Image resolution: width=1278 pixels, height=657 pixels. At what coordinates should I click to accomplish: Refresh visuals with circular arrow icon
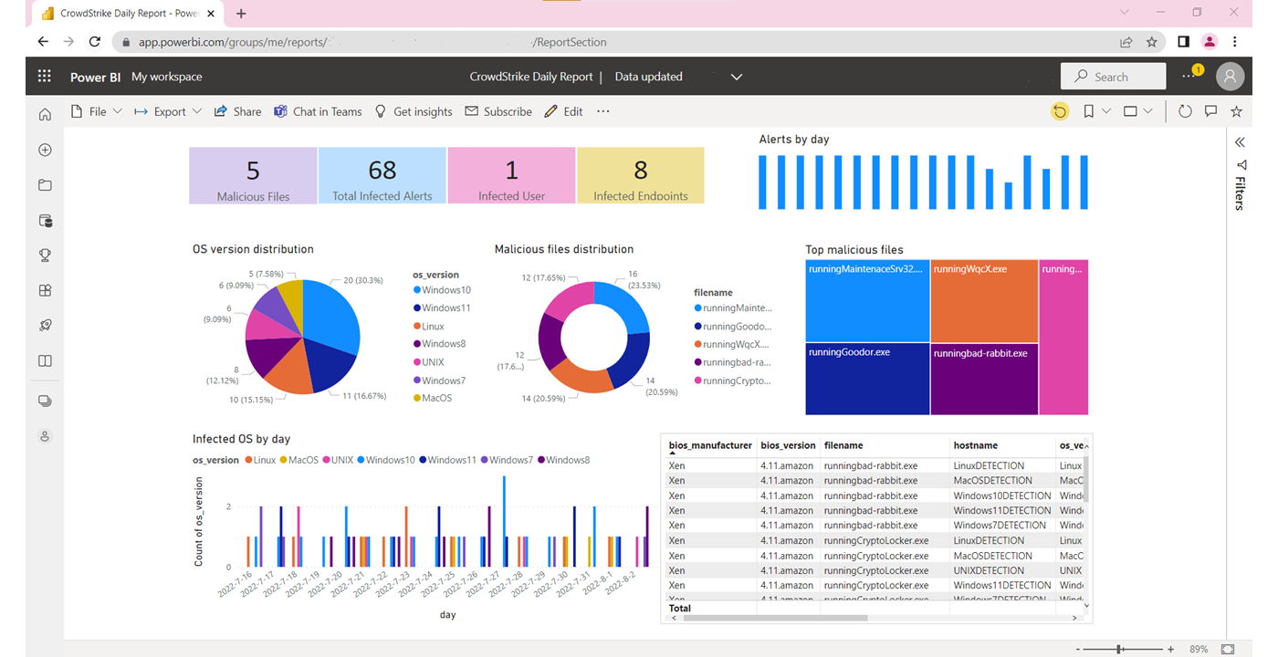pyautogui.click(x=1185, y=111)
